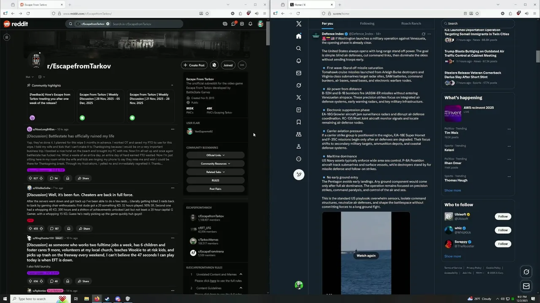Open X Profile person icon in sidebar
540x303 pixels.
point(299,146)
